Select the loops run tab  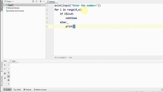tap(13, 61)
